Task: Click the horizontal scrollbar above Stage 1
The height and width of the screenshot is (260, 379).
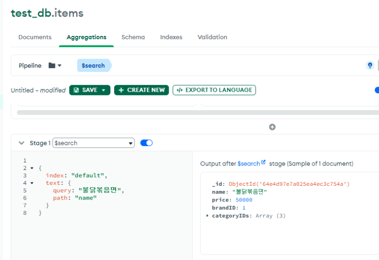Action: [x=189, y=113]
